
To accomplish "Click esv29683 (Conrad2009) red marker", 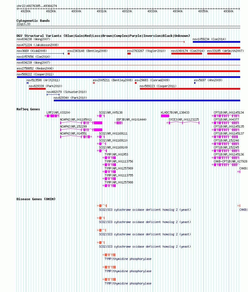I will [x=136, y=83].
